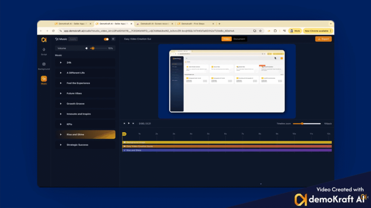
Task: Click the Export button
Action: 323,39
